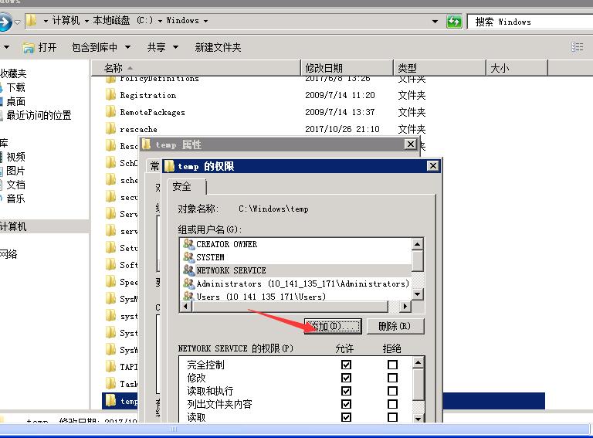Screen dimensions: 593x438
Task: Select the NETWORK SERVICE account icon
Action: point(188,270)
